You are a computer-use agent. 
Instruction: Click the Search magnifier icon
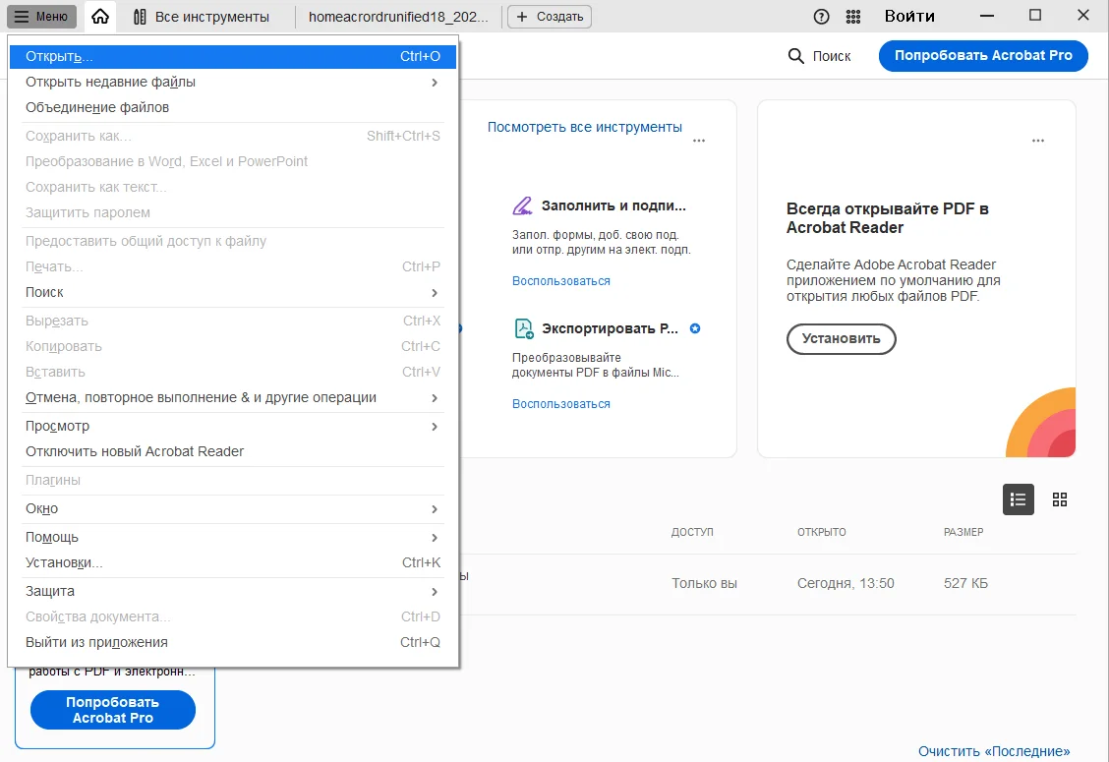pyautogui.click(x=796, y=56)
